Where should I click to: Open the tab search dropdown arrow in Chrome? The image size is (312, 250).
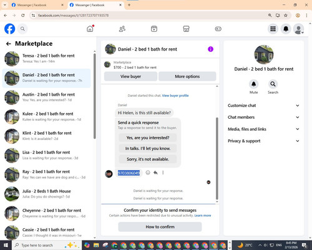coord(4,5)
